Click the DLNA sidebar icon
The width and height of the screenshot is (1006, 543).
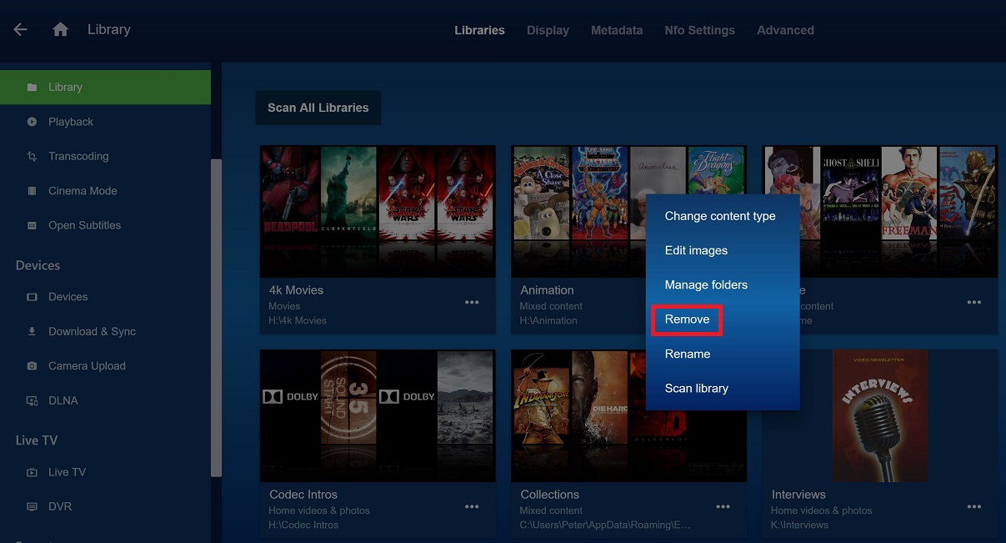(32, 400)
